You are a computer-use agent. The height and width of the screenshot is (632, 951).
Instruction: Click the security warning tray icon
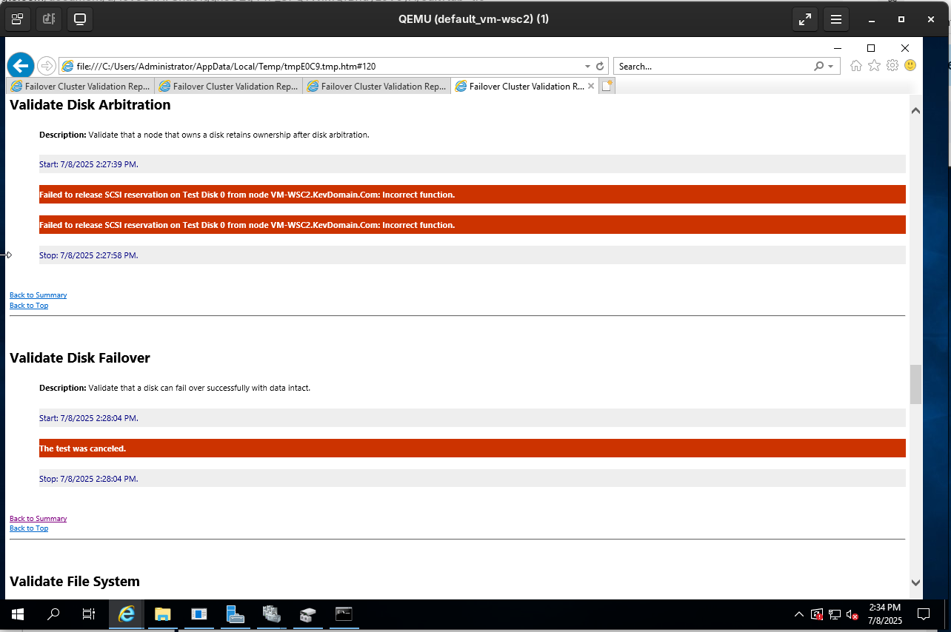click(x=817, y=614)
